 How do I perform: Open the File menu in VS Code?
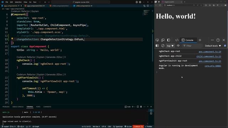[x=7, y=2]
